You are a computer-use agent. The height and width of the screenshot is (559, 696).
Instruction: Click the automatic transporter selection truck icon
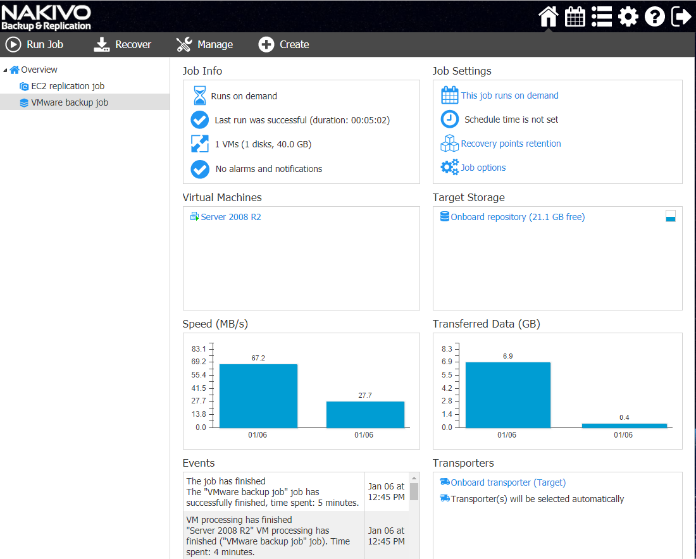point(445,498)
